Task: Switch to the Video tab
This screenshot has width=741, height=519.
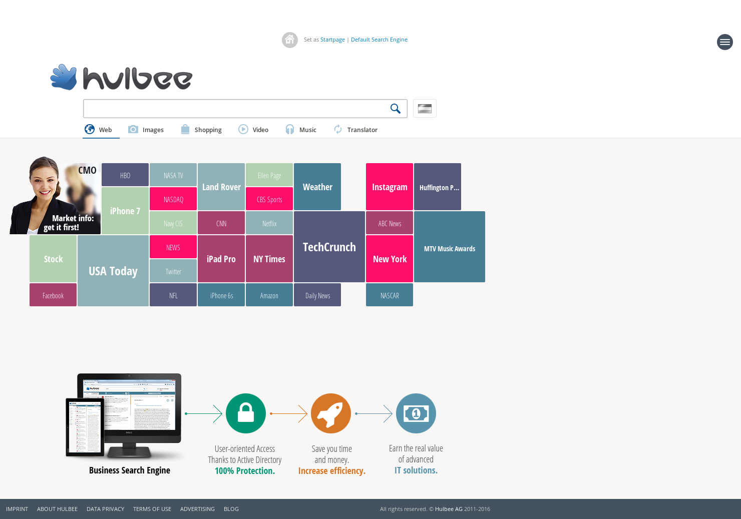Action: 254,130
